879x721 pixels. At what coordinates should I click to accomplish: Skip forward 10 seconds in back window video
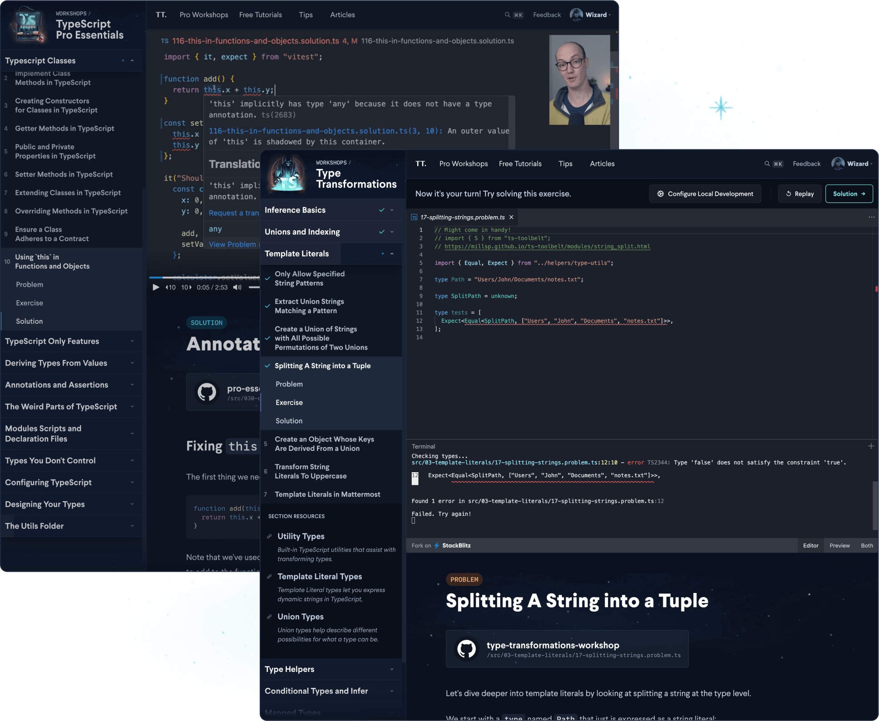[x=186, y=287]
